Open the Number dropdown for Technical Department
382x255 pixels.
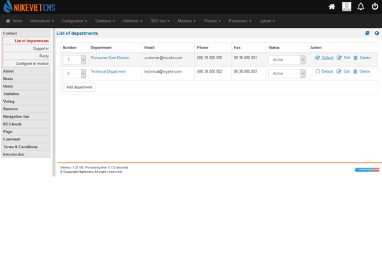point(74,74)
